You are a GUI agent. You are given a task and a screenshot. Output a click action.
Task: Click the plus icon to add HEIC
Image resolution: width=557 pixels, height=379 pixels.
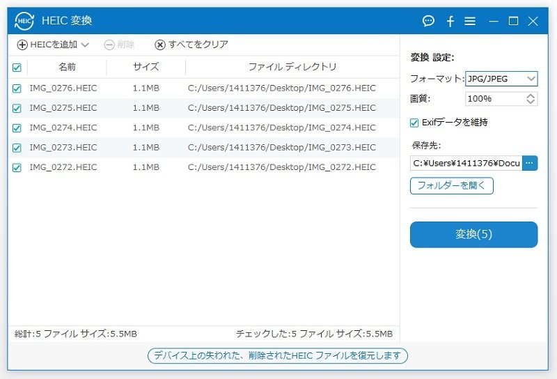22,45
